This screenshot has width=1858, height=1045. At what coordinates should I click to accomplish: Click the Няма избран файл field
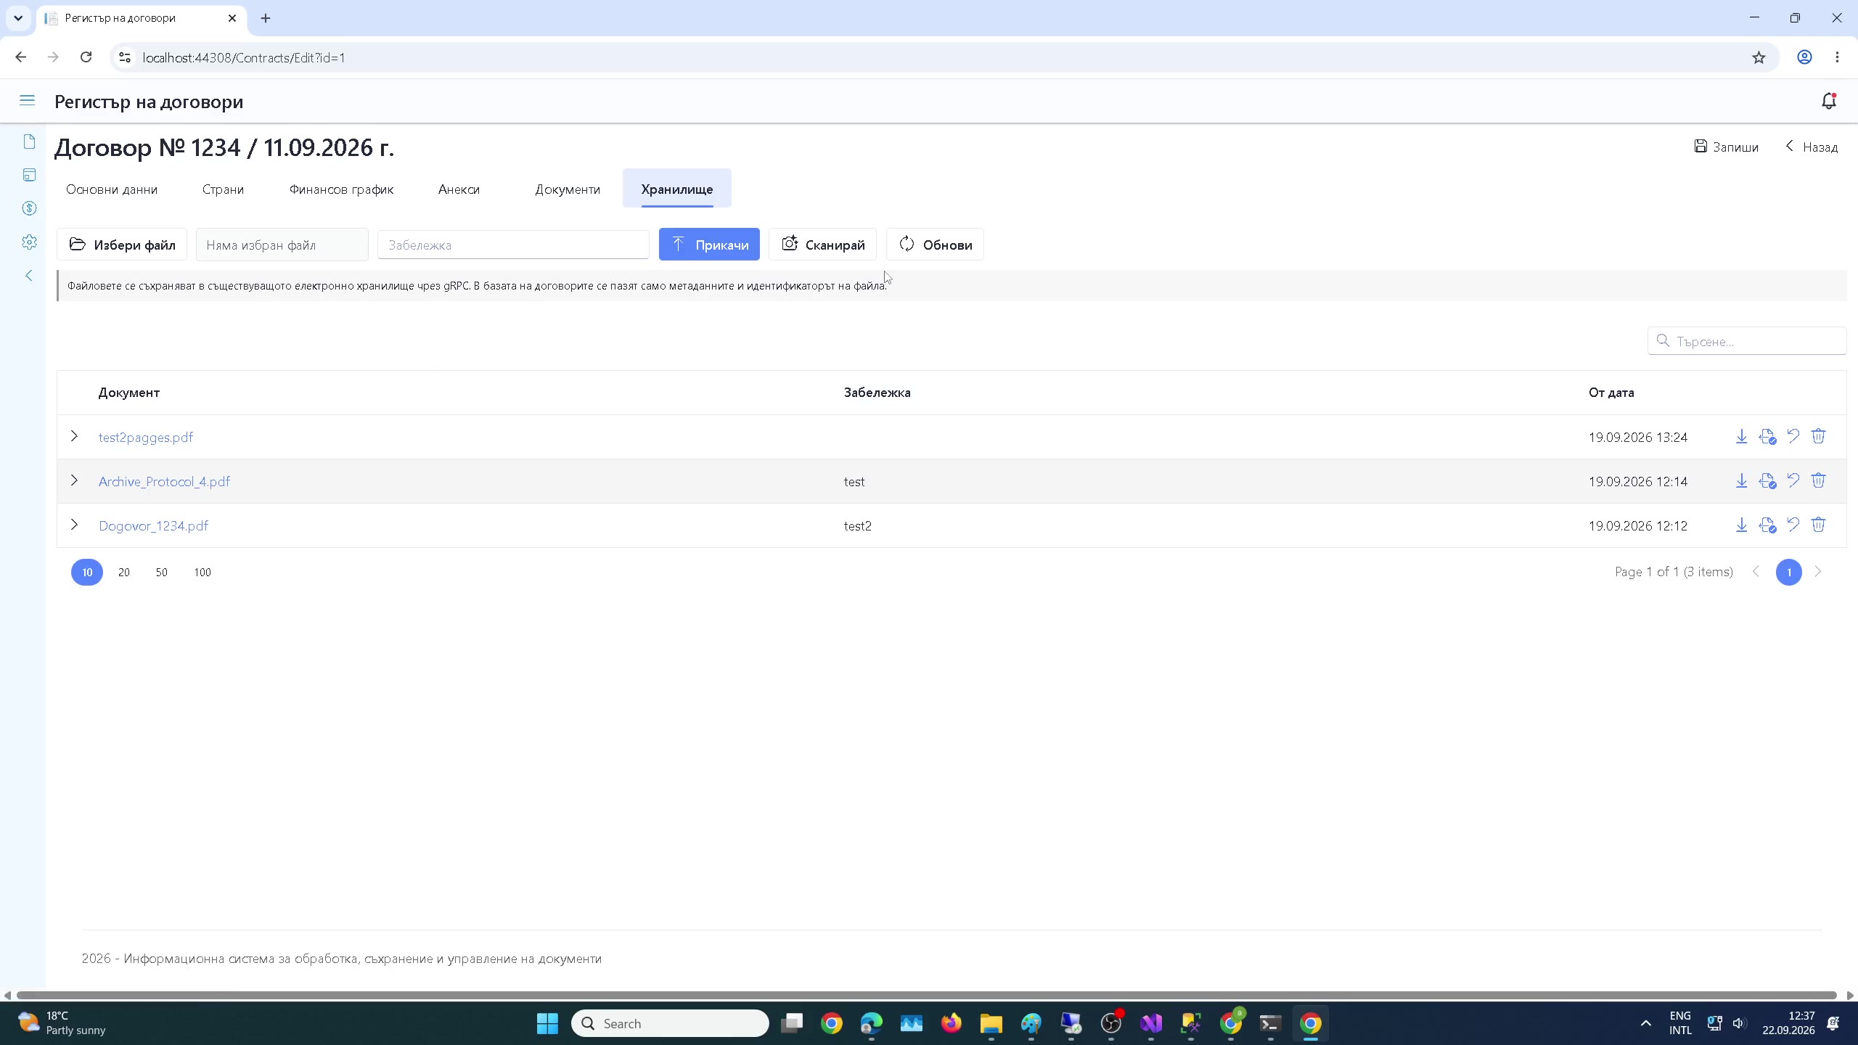(x=282, y=245)
